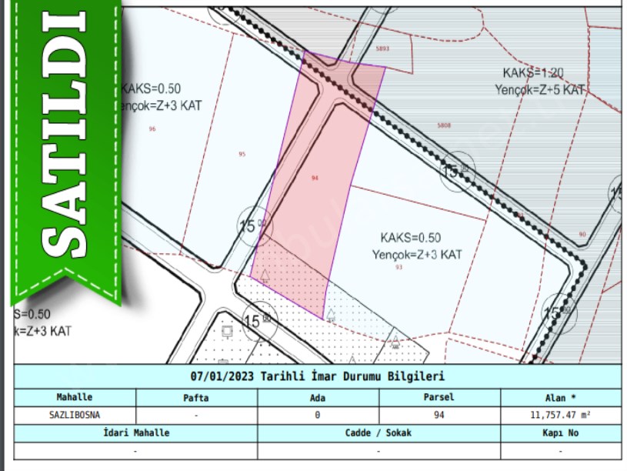
Task: Click the Parsel column header
Action: [439, 398]
